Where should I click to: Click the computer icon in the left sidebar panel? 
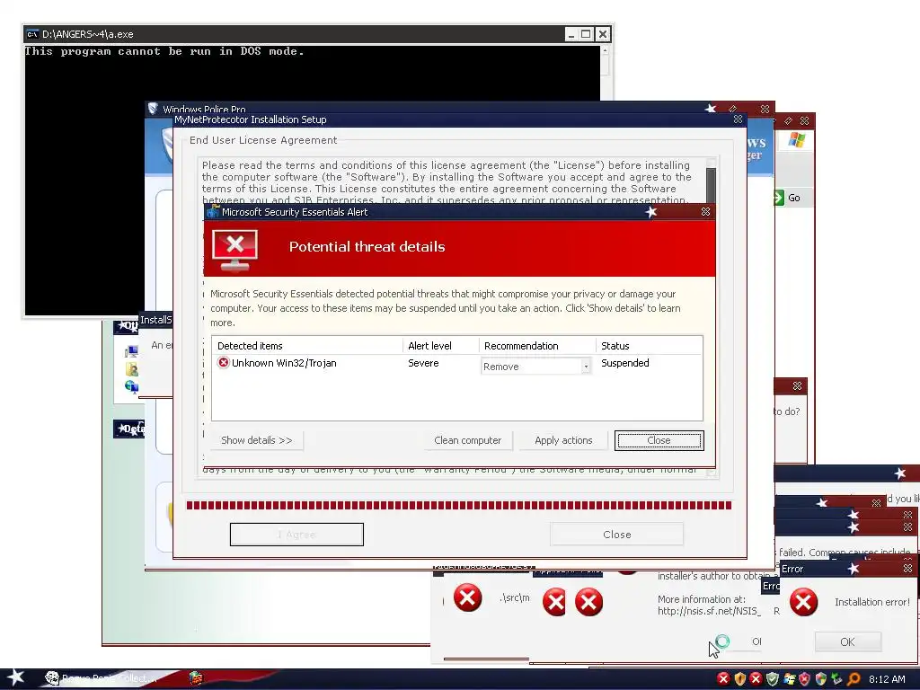131,351
